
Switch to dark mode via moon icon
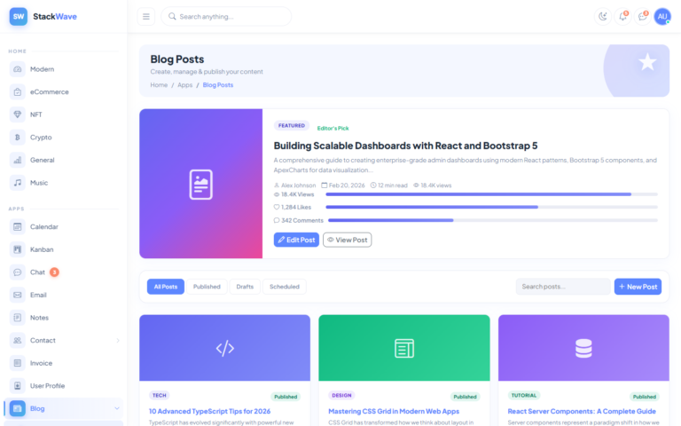coord(603,16)
